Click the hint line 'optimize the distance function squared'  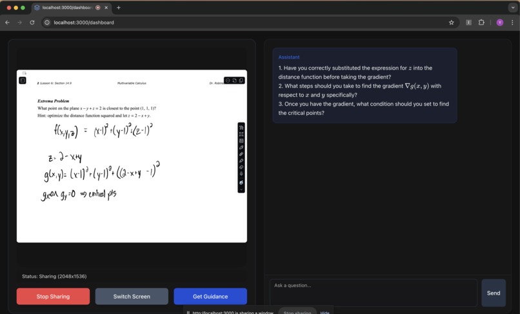94,115
